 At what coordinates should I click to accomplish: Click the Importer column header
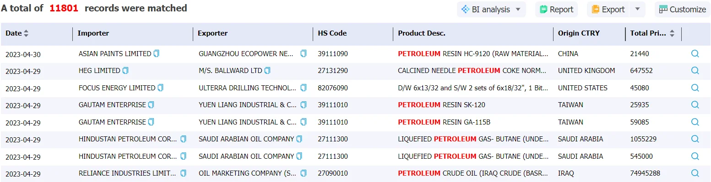pyautogui.click(x=93, y=33)
